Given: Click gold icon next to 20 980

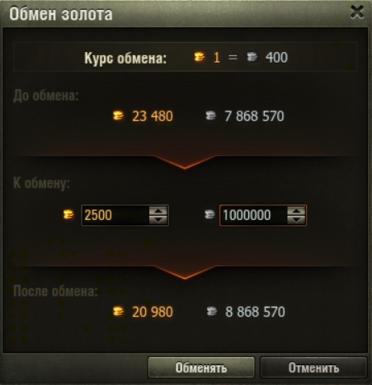Looking at the screenshot, I should [119, 312].
